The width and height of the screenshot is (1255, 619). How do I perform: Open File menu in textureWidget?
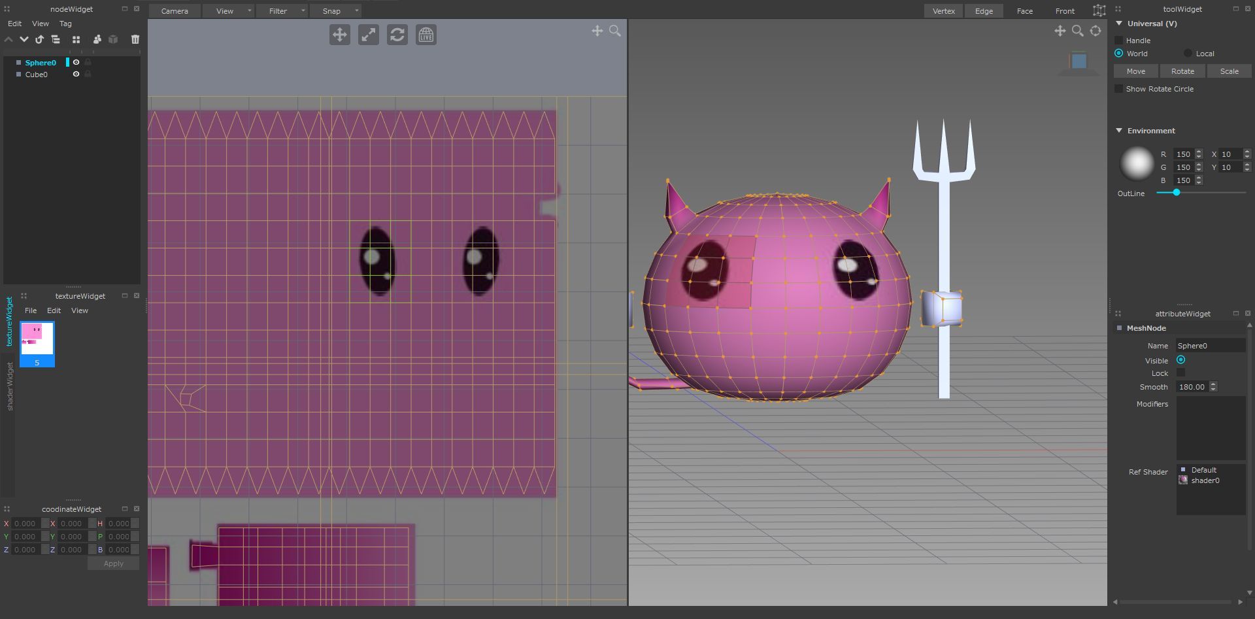31,310
